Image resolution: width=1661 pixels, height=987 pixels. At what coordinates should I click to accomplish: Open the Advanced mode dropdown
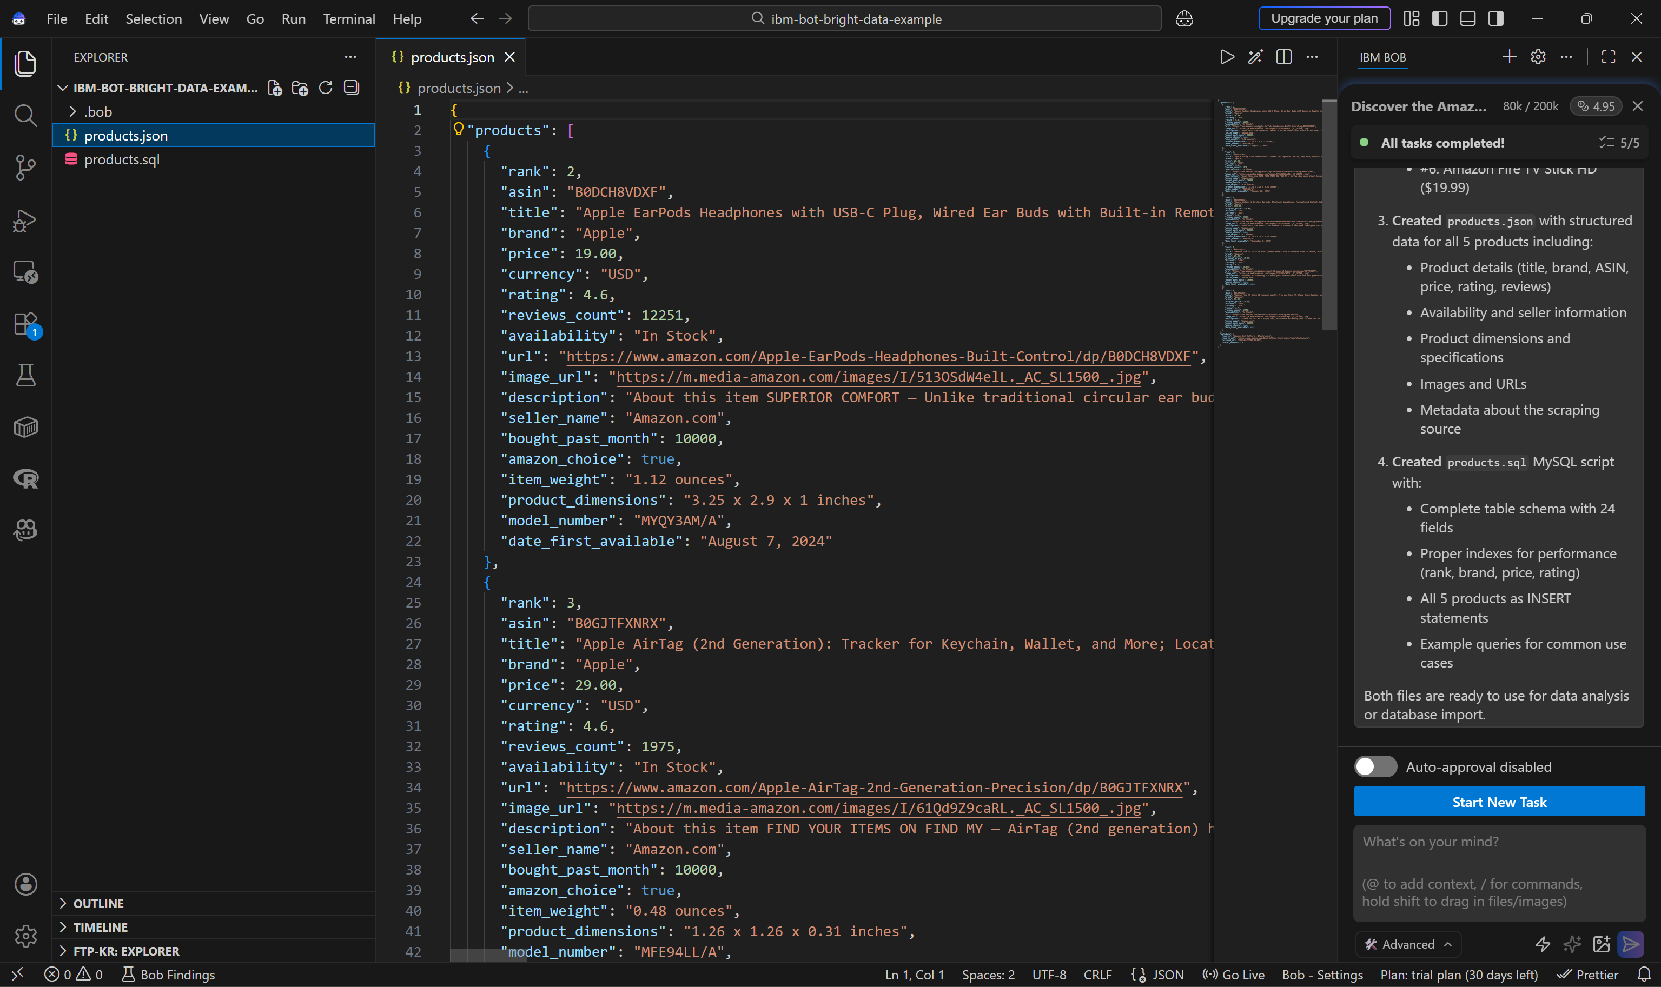pos(1408,944)
